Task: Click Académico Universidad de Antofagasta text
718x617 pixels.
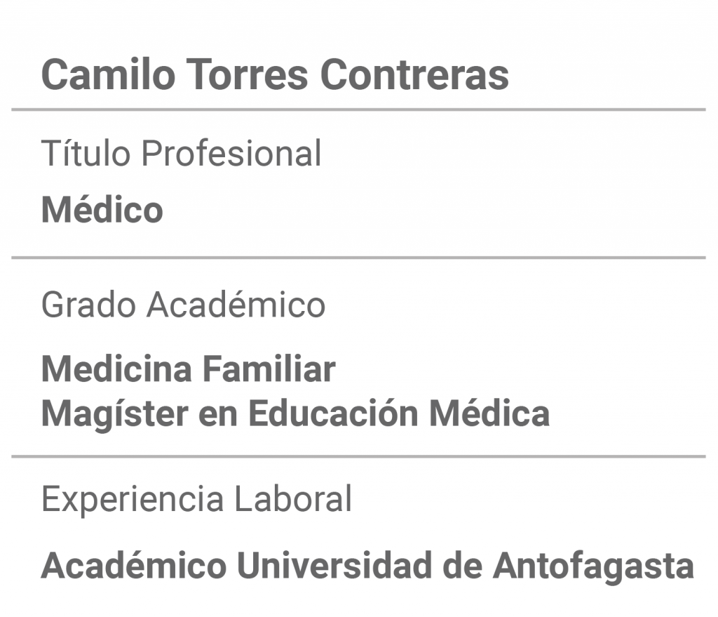Action: click(367, 566)
